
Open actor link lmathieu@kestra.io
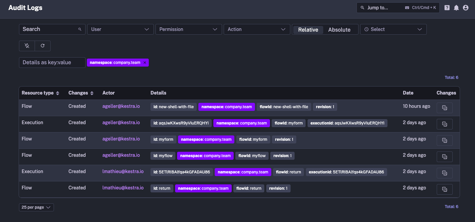pos(123,171)
